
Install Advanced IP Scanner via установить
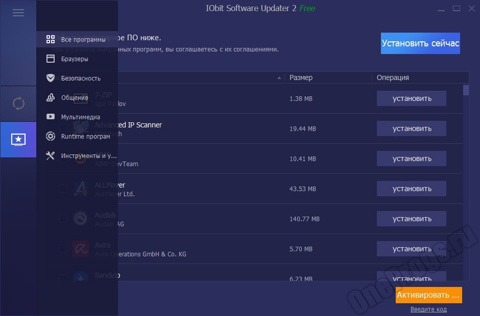412,128
